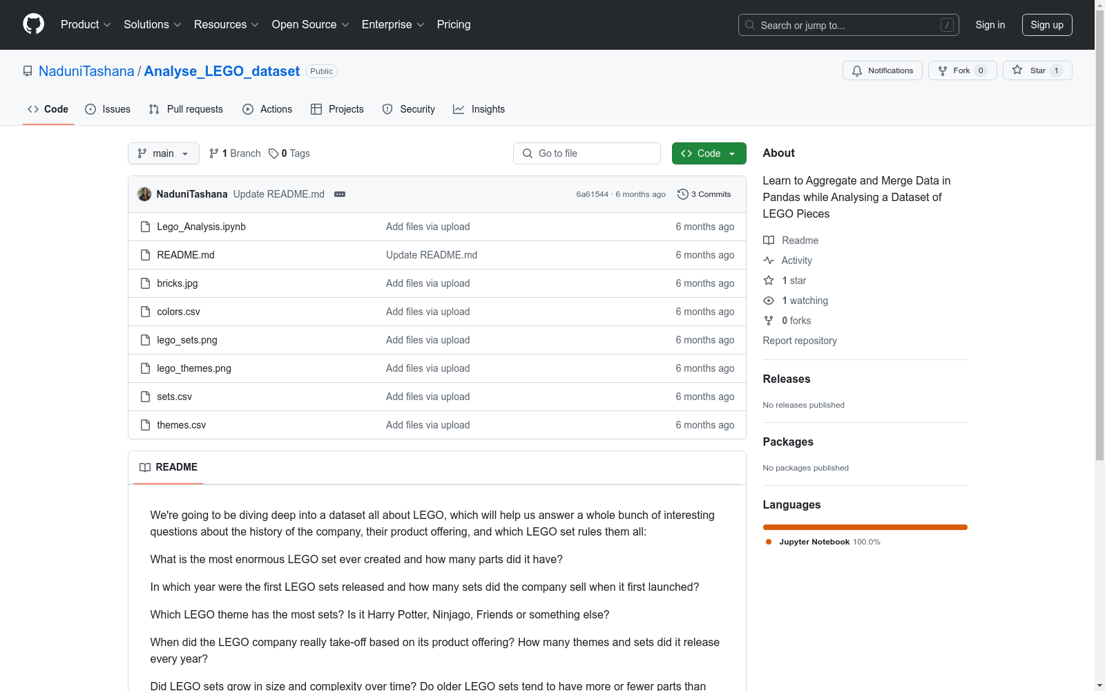1105x691 pixels.
Task: Expand the Open Source menu
Action: (311, 24)
